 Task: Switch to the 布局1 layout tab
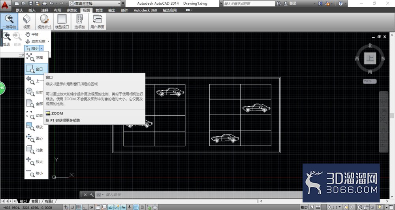coord(36,201)
